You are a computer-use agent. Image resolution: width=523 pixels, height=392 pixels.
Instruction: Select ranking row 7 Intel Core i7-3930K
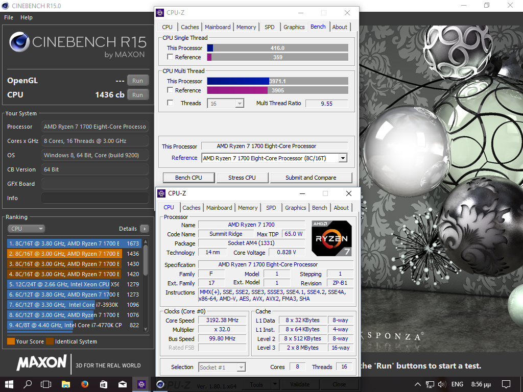point(74,305)
